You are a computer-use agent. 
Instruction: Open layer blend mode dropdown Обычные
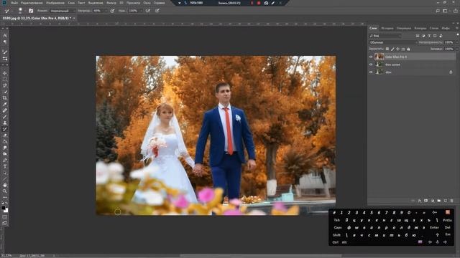[393, 42]
